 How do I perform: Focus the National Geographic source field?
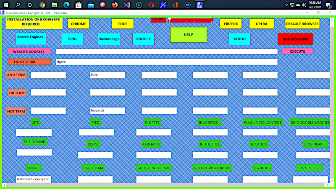pos(34,179)
